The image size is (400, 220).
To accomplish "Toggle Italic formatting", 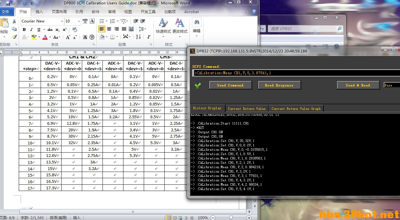I will pyautogui.click(x=31, y=30).
